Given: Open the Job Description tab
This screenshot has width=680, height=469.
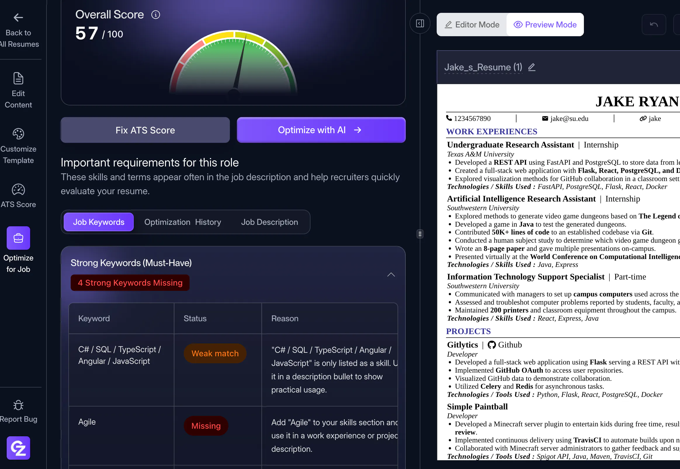Looking at the screenshot, I should [270, 222].
